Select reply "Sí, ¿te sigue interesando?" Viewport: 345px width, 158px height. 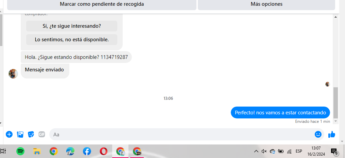pos(72,26)
